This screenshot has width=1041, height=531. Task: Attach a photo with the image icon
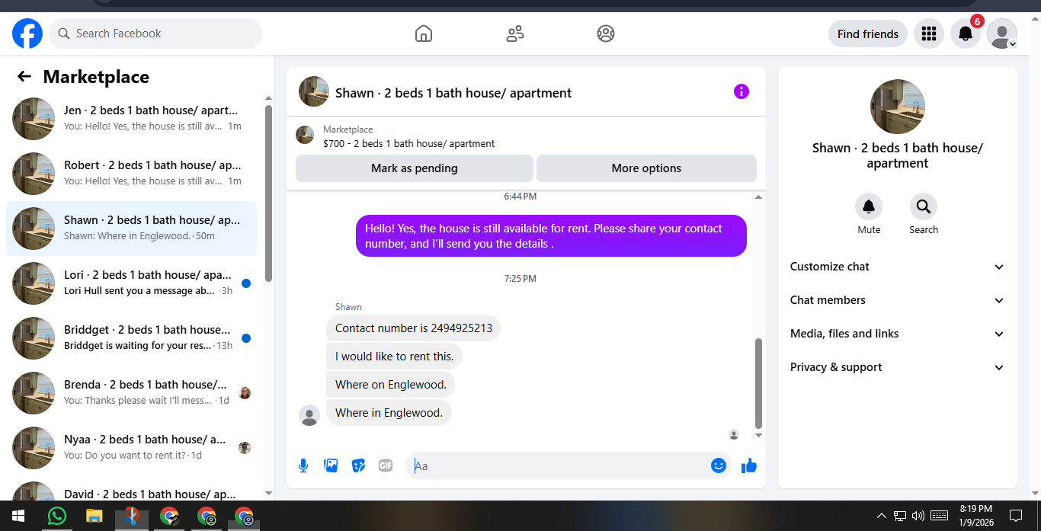coord(331,465)
